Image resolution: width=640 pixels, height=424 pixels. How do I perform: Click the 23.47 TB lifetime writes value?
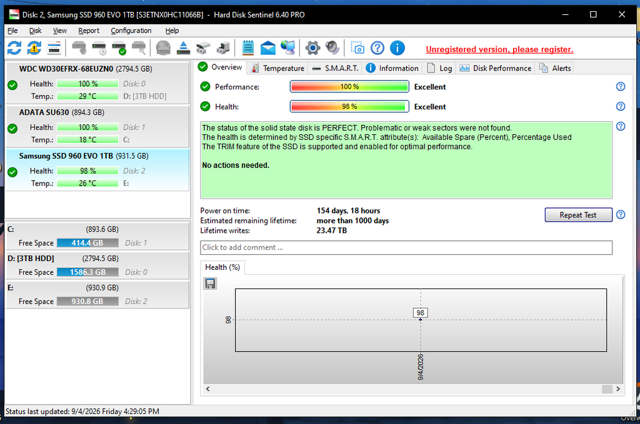[332, 231]
